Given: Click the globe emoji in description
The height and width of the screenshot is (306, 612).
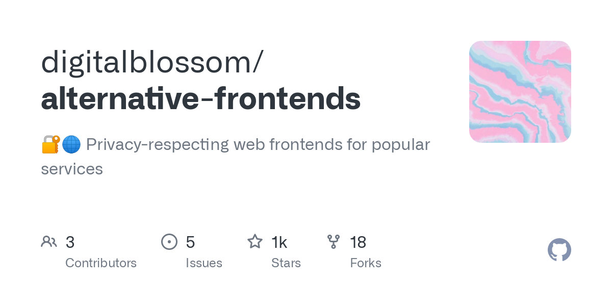Looking at the screenshot, I should coord(71,145).
